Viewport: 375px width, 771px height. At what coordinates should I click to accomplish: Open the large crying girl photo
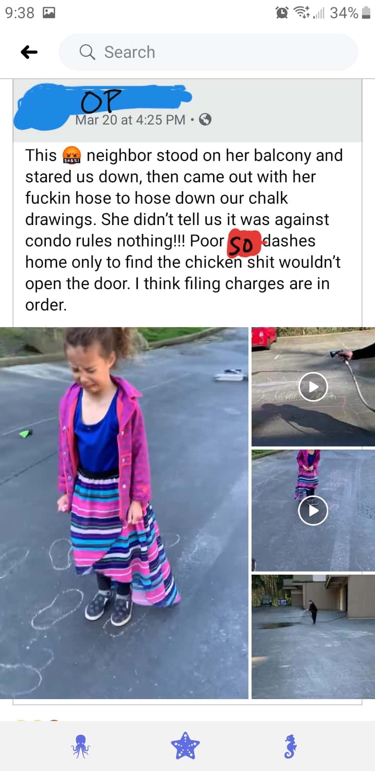(x=124, y=513)
